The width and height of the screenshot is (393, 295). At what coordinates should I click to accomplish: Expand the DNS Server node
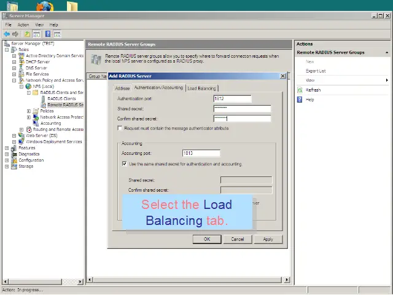14,68
